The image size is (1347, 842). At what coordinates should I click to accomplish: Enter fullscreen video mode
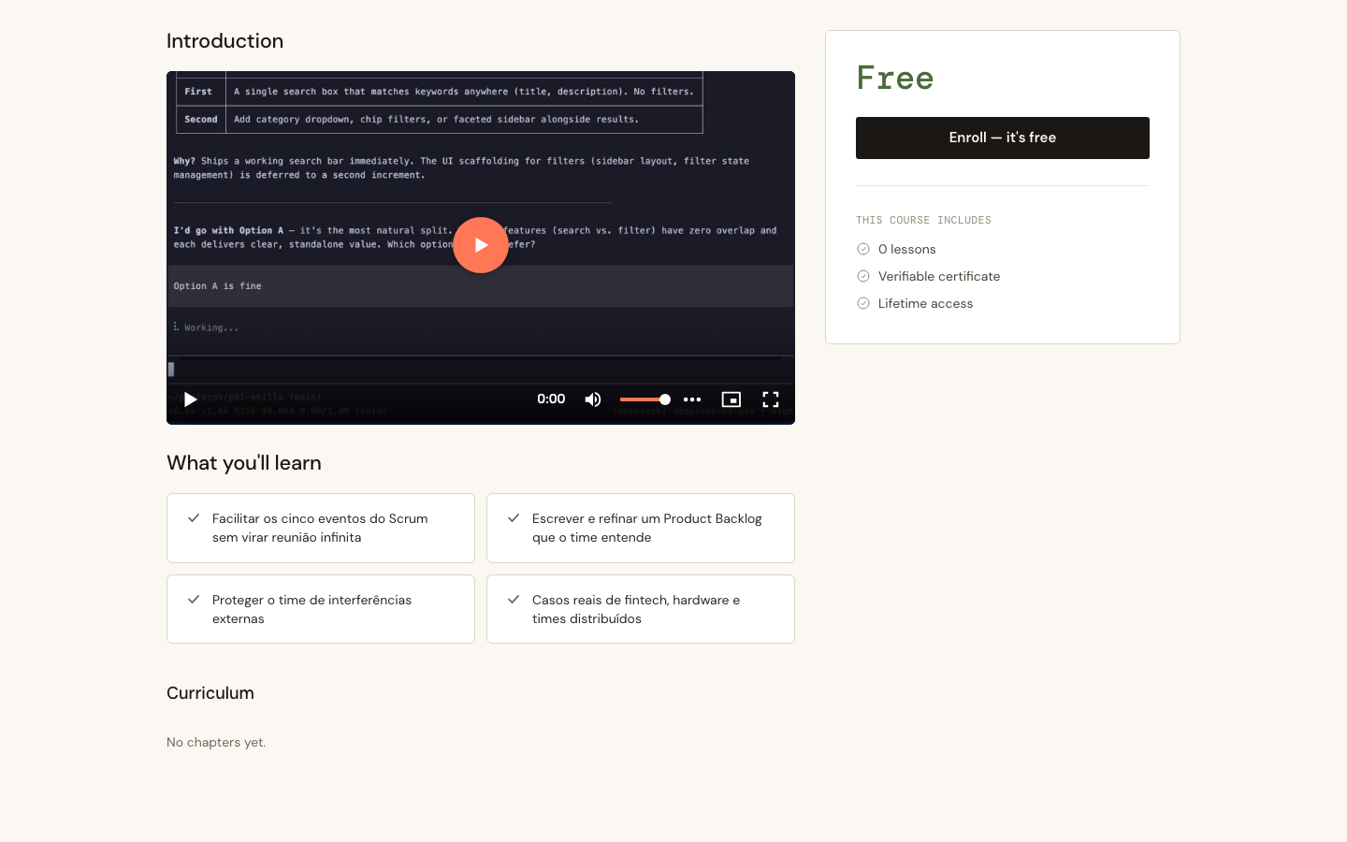pyautogui.click(x=771, y=399)
